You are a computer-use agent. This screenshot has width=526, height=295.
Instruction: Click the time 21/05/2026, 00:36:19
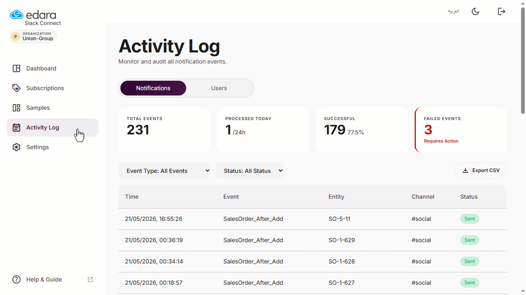(154, 240)
